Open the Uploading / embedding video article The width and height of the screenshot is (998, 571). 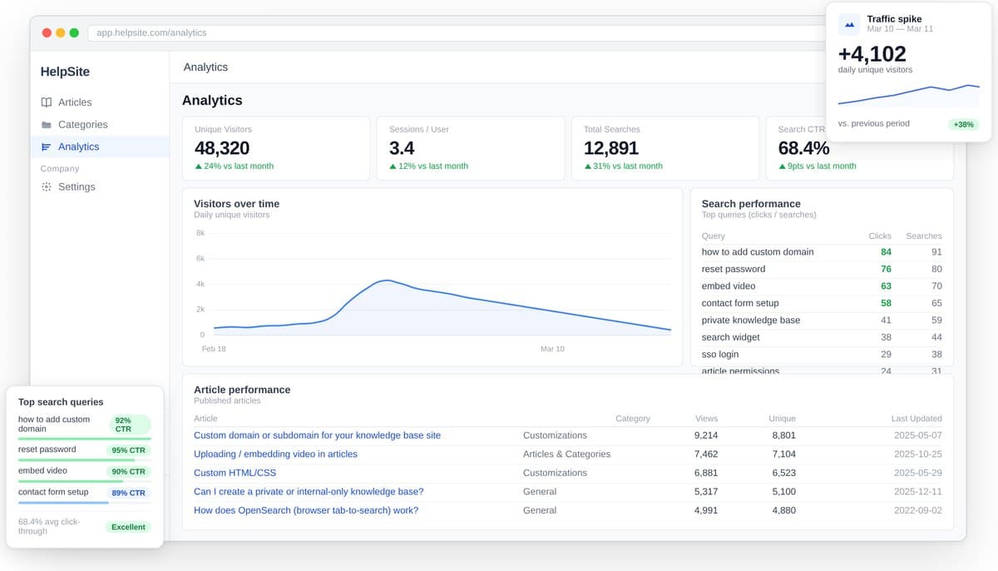275,454
